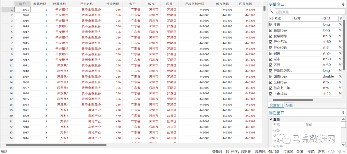
Task: Click the vertical scrollbar thumb of the data grid
Action: (x=264, y=8)
